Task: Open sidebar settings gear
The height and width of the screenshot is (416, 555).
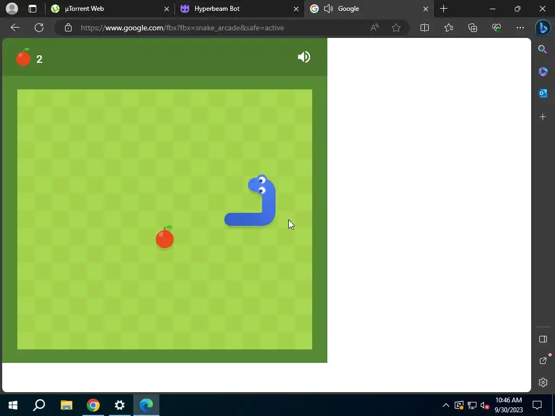Action: click(543, 382)
